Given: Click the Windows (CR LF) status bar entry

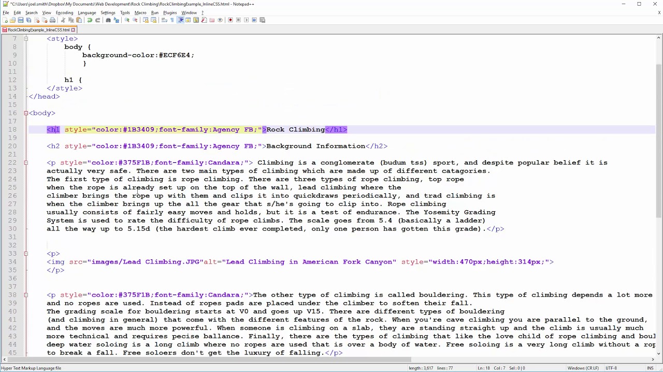Looking at the screenshot, I should [583, 368].
